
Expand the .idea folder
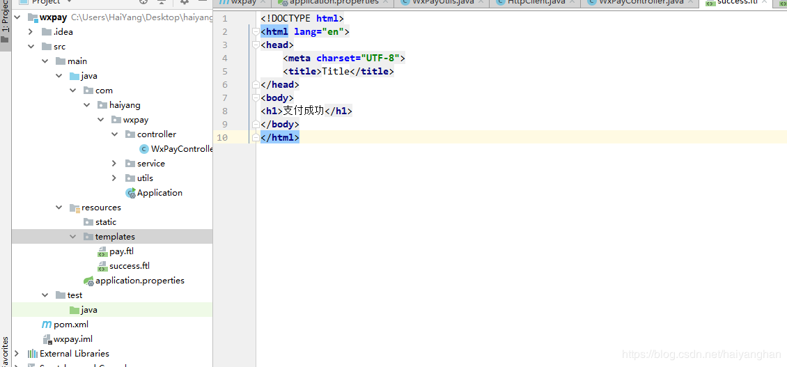click(31, 32)
